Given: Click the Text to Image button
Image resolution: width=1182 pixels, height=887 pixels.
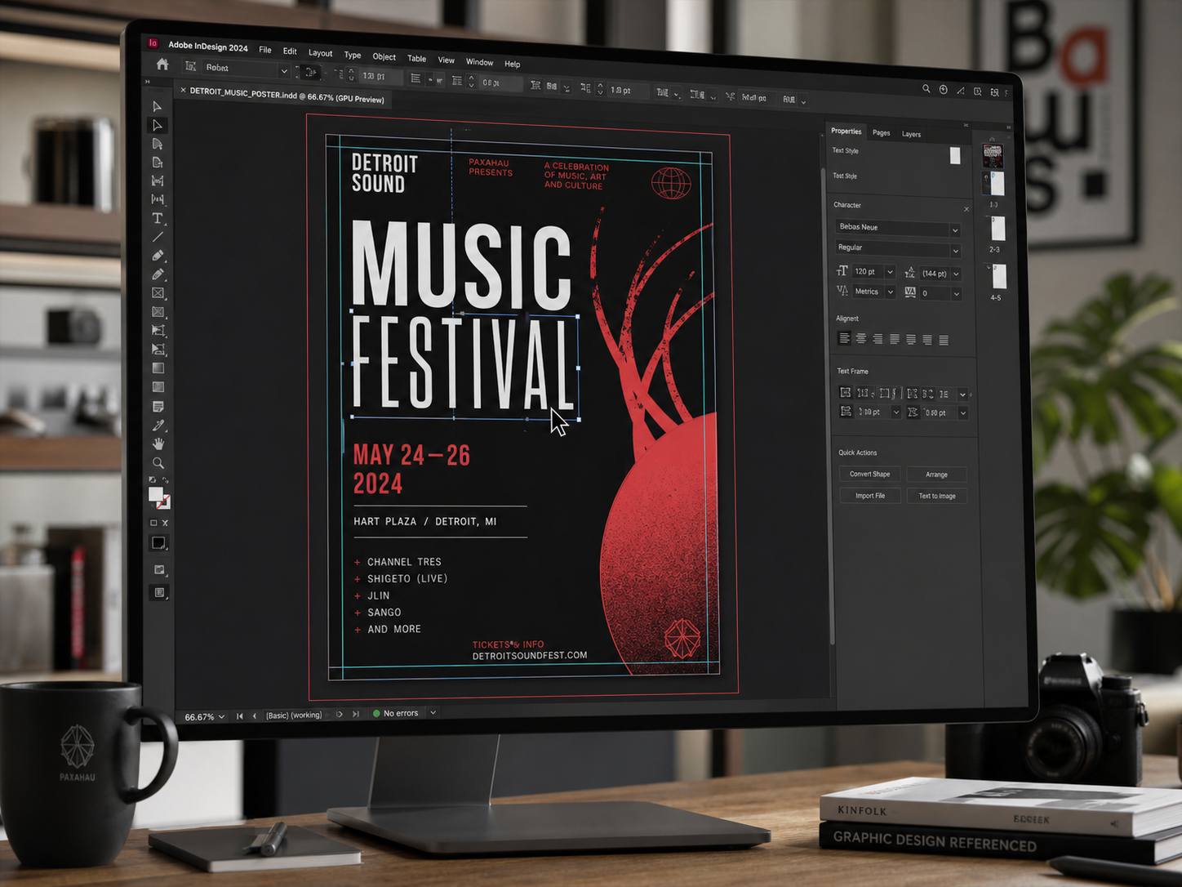Looking at the screenshot, I should coord(936,496).
